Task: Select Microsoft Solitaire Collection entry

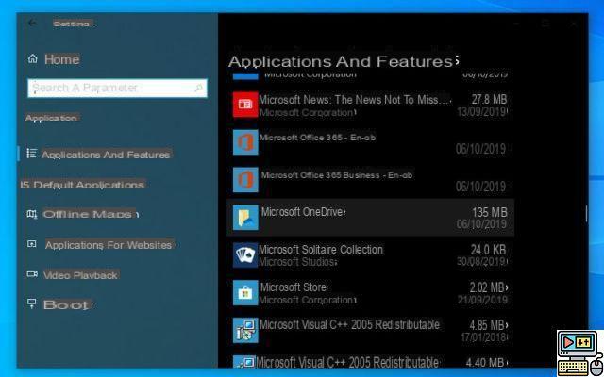Action: coord(370,255)
